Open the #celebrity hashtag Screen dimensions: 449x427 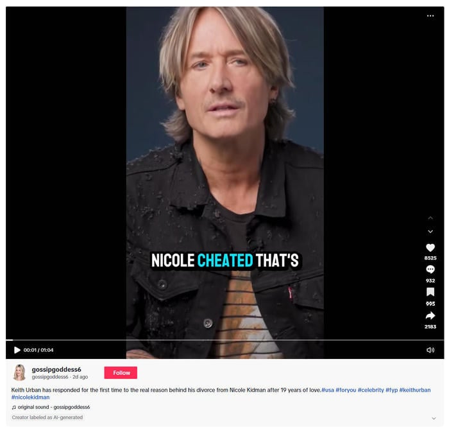click(x=371, y=390)
